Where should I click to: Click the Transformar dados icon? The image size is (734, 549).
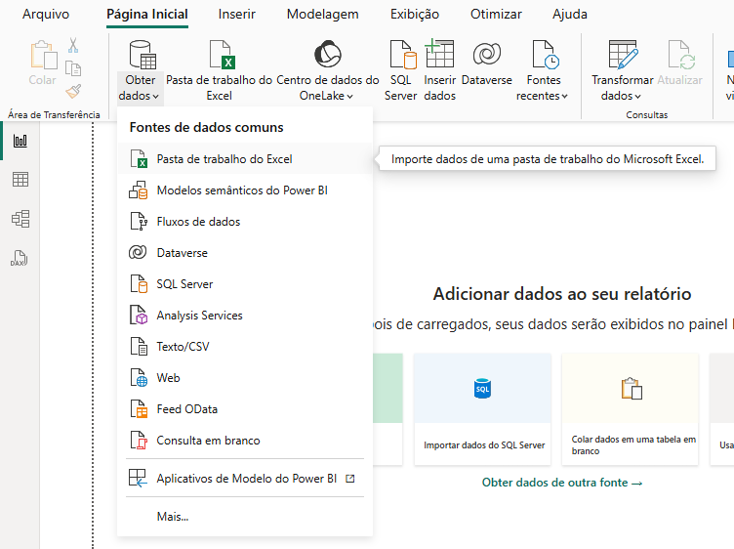point(623,55)
